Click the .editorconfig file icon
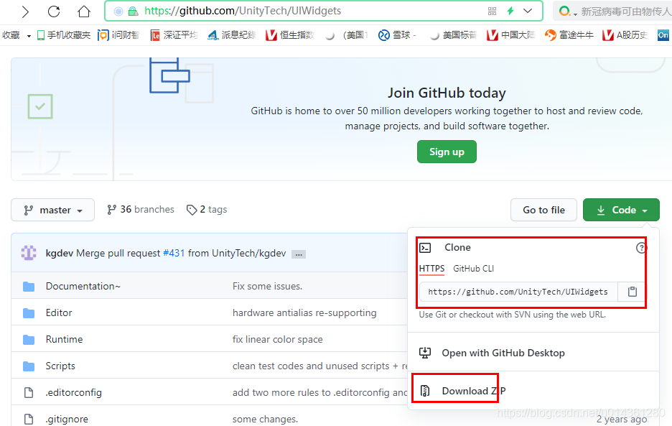 (x=29, y=392)
